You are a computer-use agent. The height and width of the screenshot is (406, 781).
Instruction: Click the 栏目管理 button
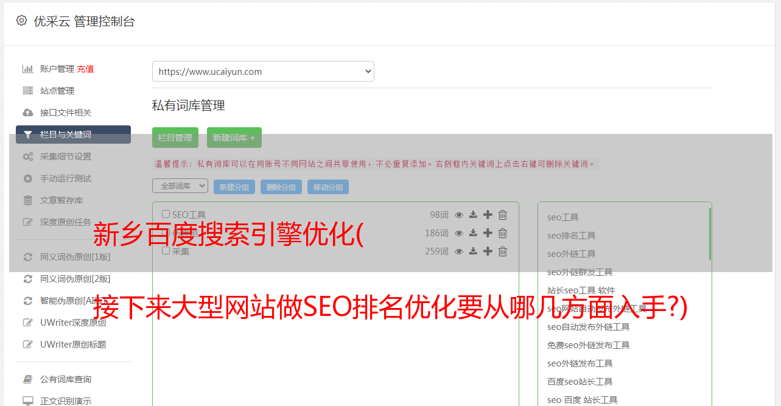tap(175, 138)
